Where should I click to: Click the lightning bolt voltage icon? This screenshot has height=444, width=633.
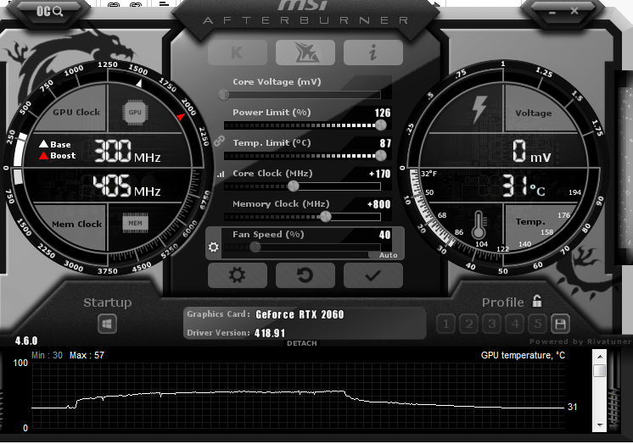[x=479, y=109]
